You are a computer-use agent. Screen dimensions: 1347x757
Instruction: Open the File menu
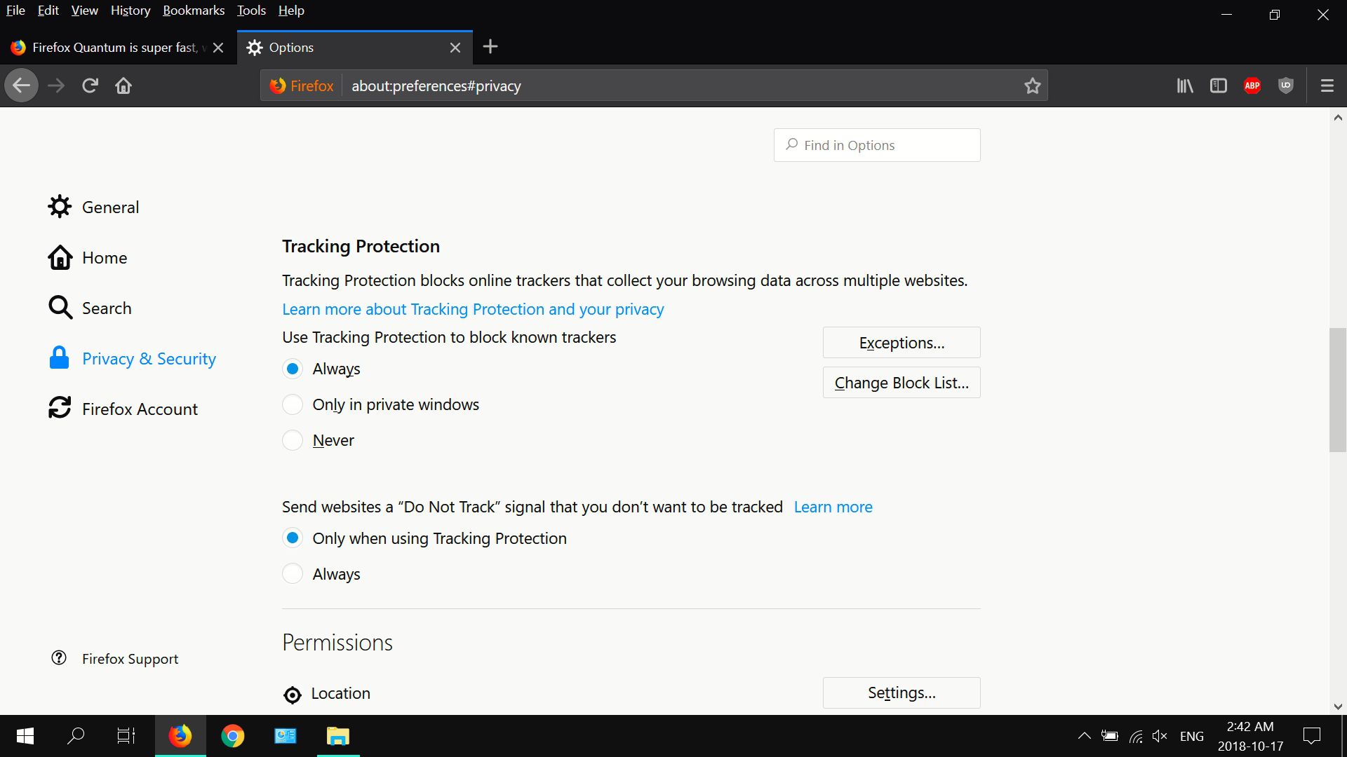pos(15,11)
